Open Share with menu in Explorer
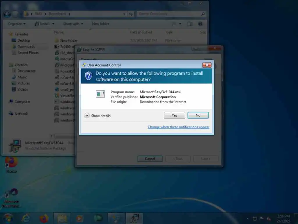 coord(73,24)
